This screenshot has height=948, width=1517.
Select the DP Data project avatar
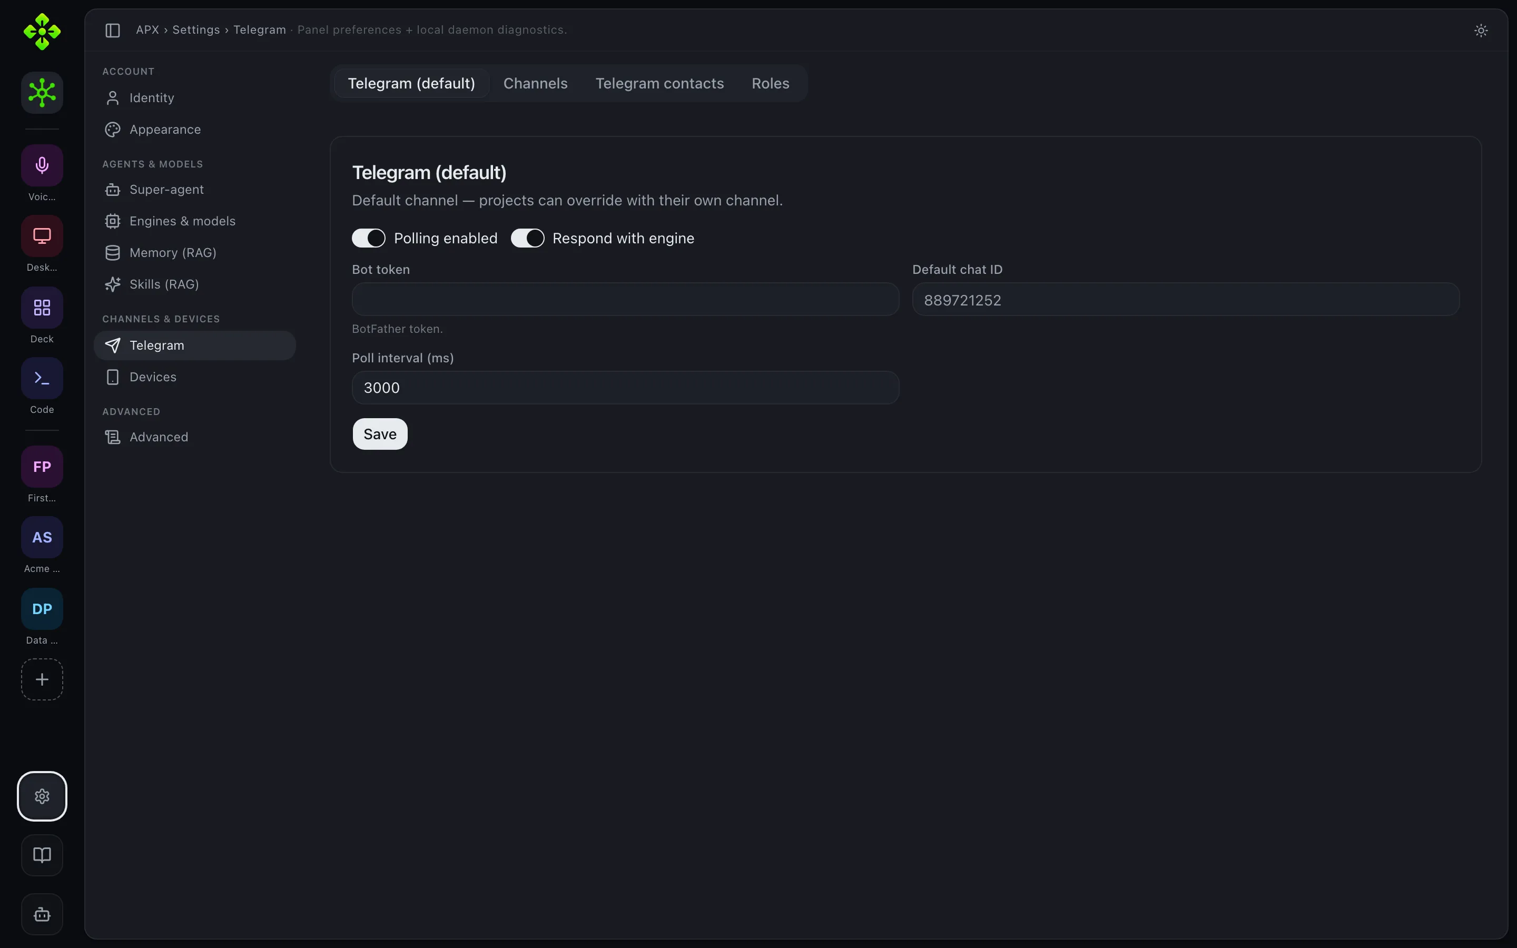(42, 609)
